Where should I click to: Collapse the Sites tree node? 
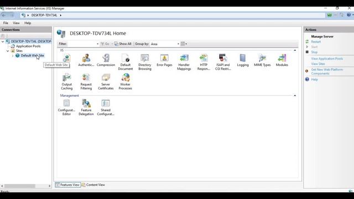(x=8, y=51)
